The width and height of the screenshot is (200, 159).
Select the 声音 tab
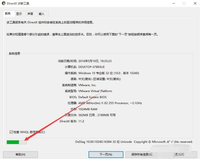[30, 14]
